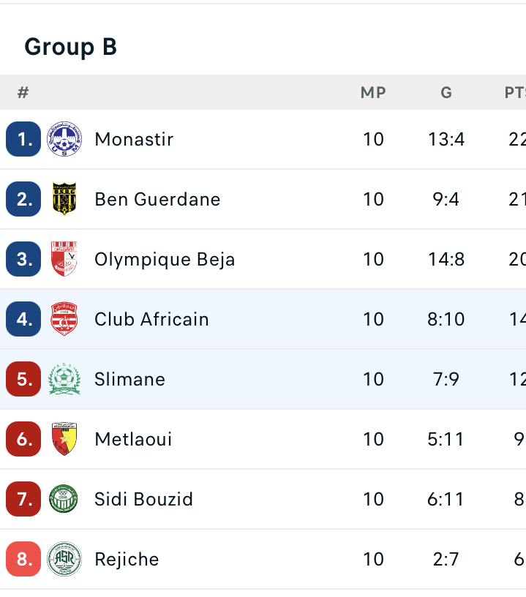The image size is (526, 597).
Task: Open the Monastir team page link
Action: 134,139
